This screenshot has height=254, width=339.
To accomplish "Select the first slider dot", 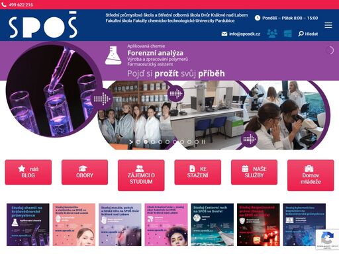I will [x=138, y=142].
